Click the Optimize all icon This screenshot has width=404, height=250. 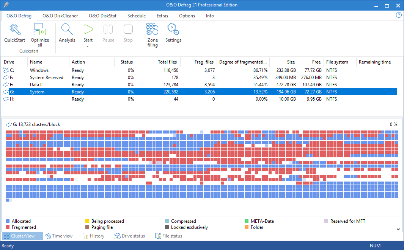(40, 29)
